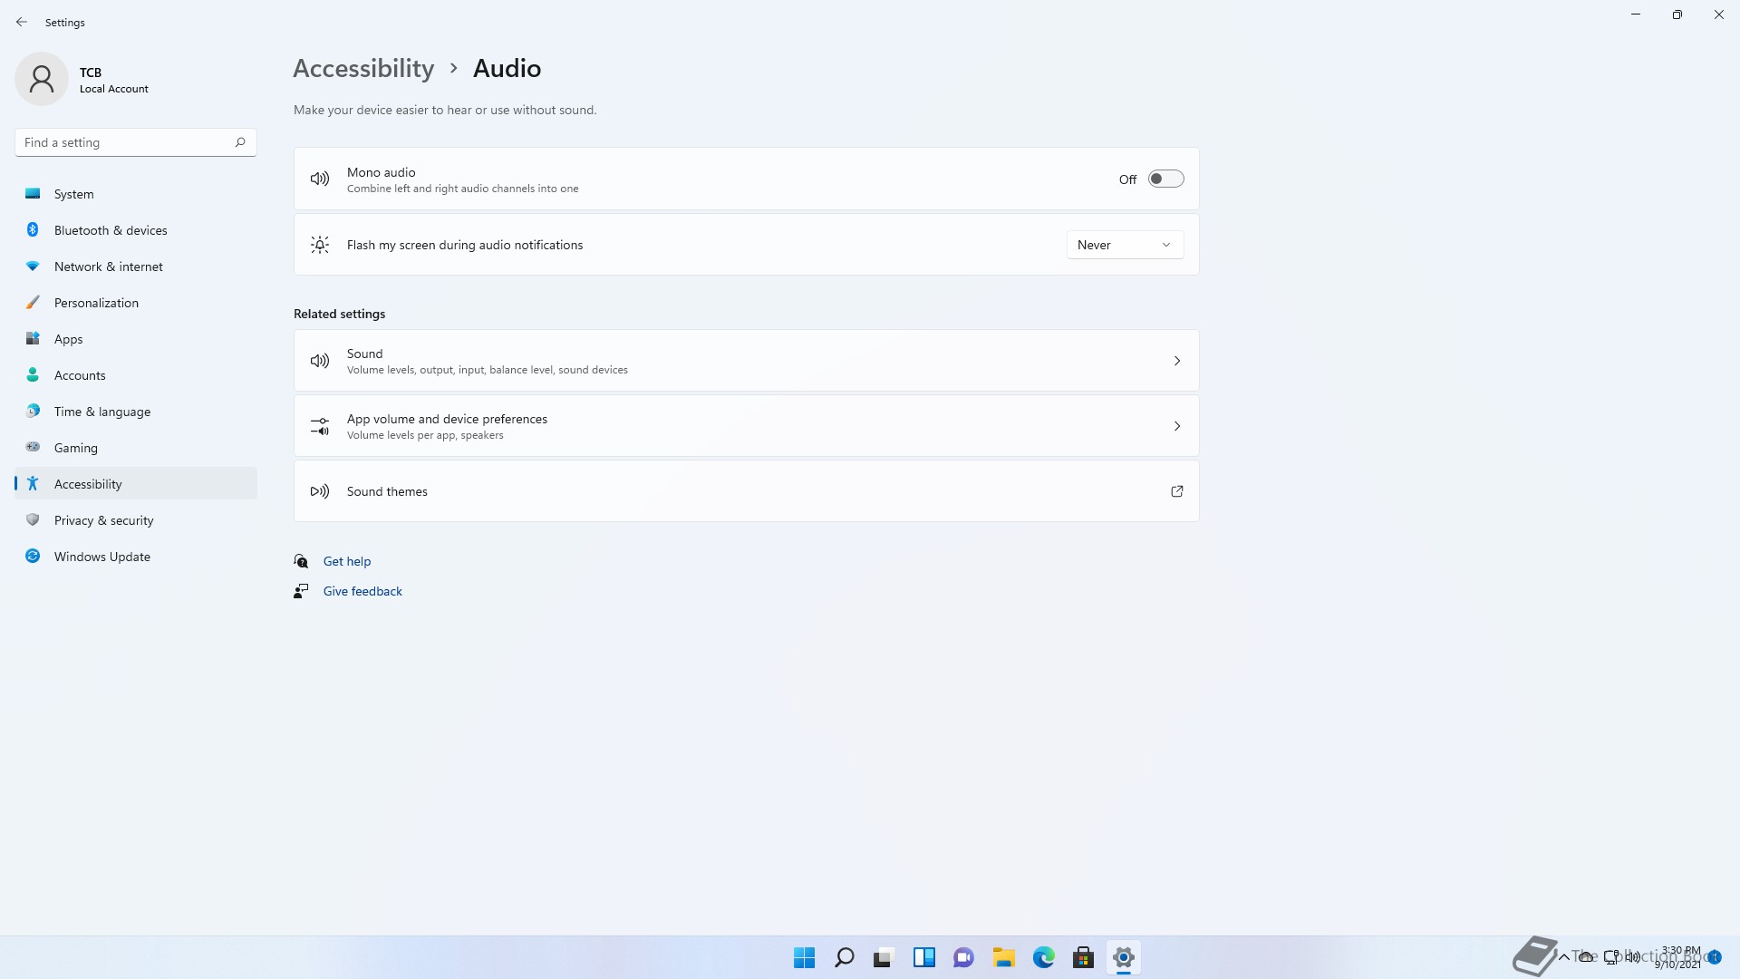Open Windows Update settings

click(x=136, y=557)
